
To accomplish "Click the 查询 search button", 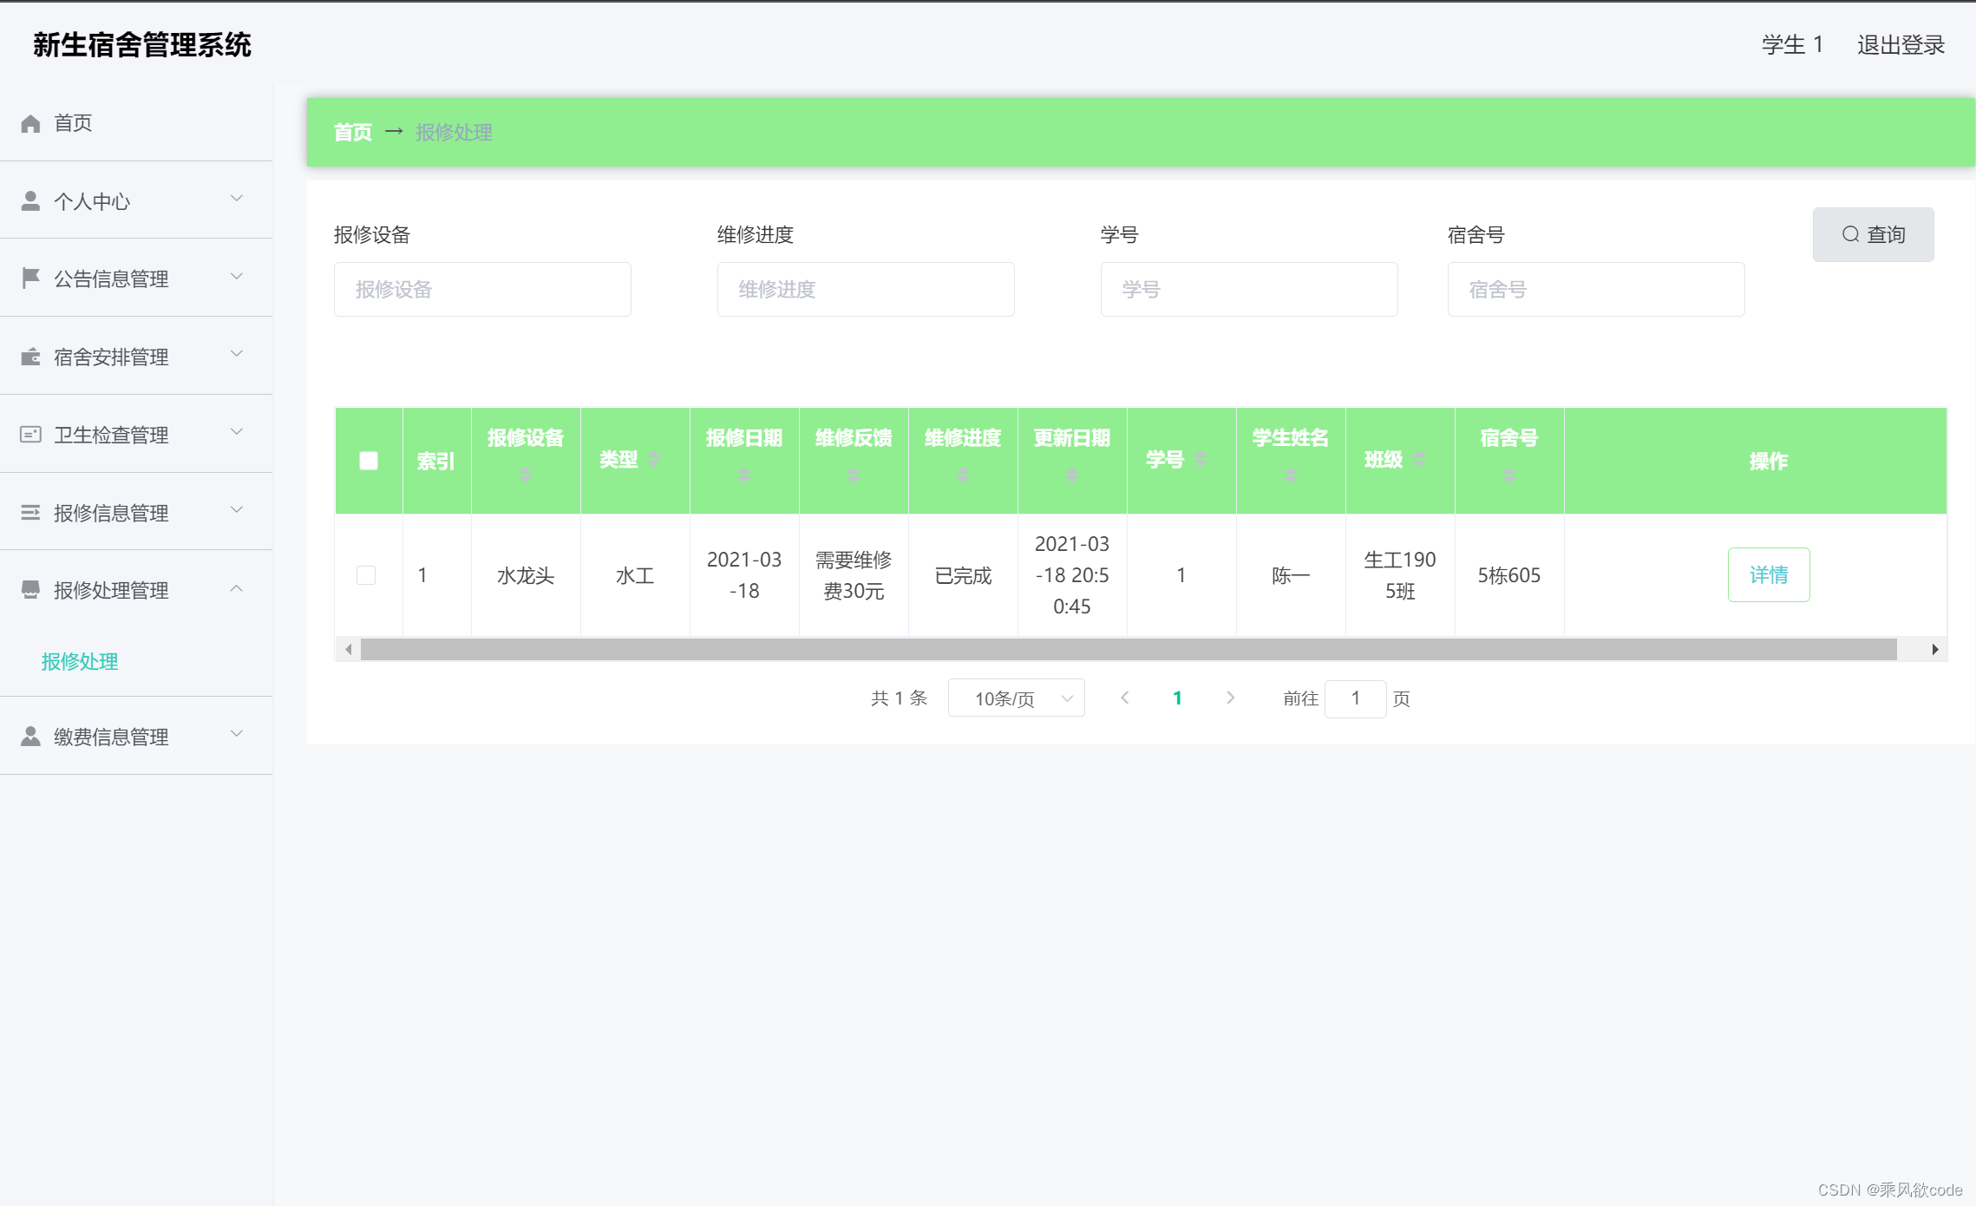I will pos(1873,234).
